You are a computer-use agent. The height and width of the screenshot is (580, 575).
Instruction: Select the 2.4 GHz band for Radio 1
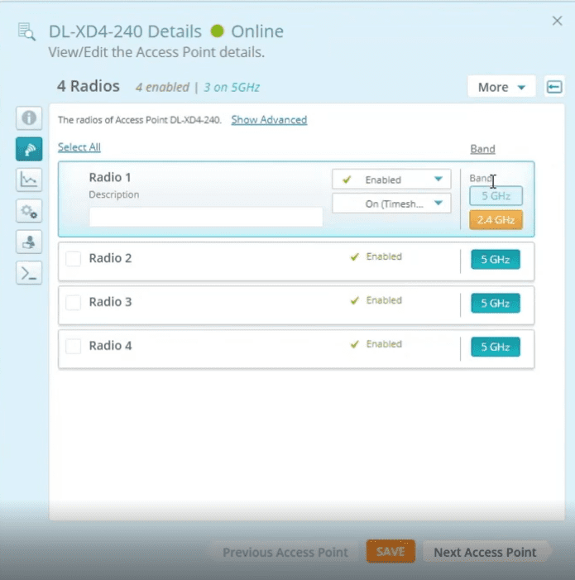point(496,220)
